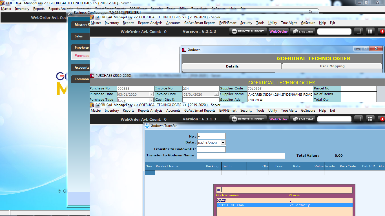Click the Godown Transfer window title icon
This screenshot has width=385, height=216.
pyautogui.click(x=147, y=126)
